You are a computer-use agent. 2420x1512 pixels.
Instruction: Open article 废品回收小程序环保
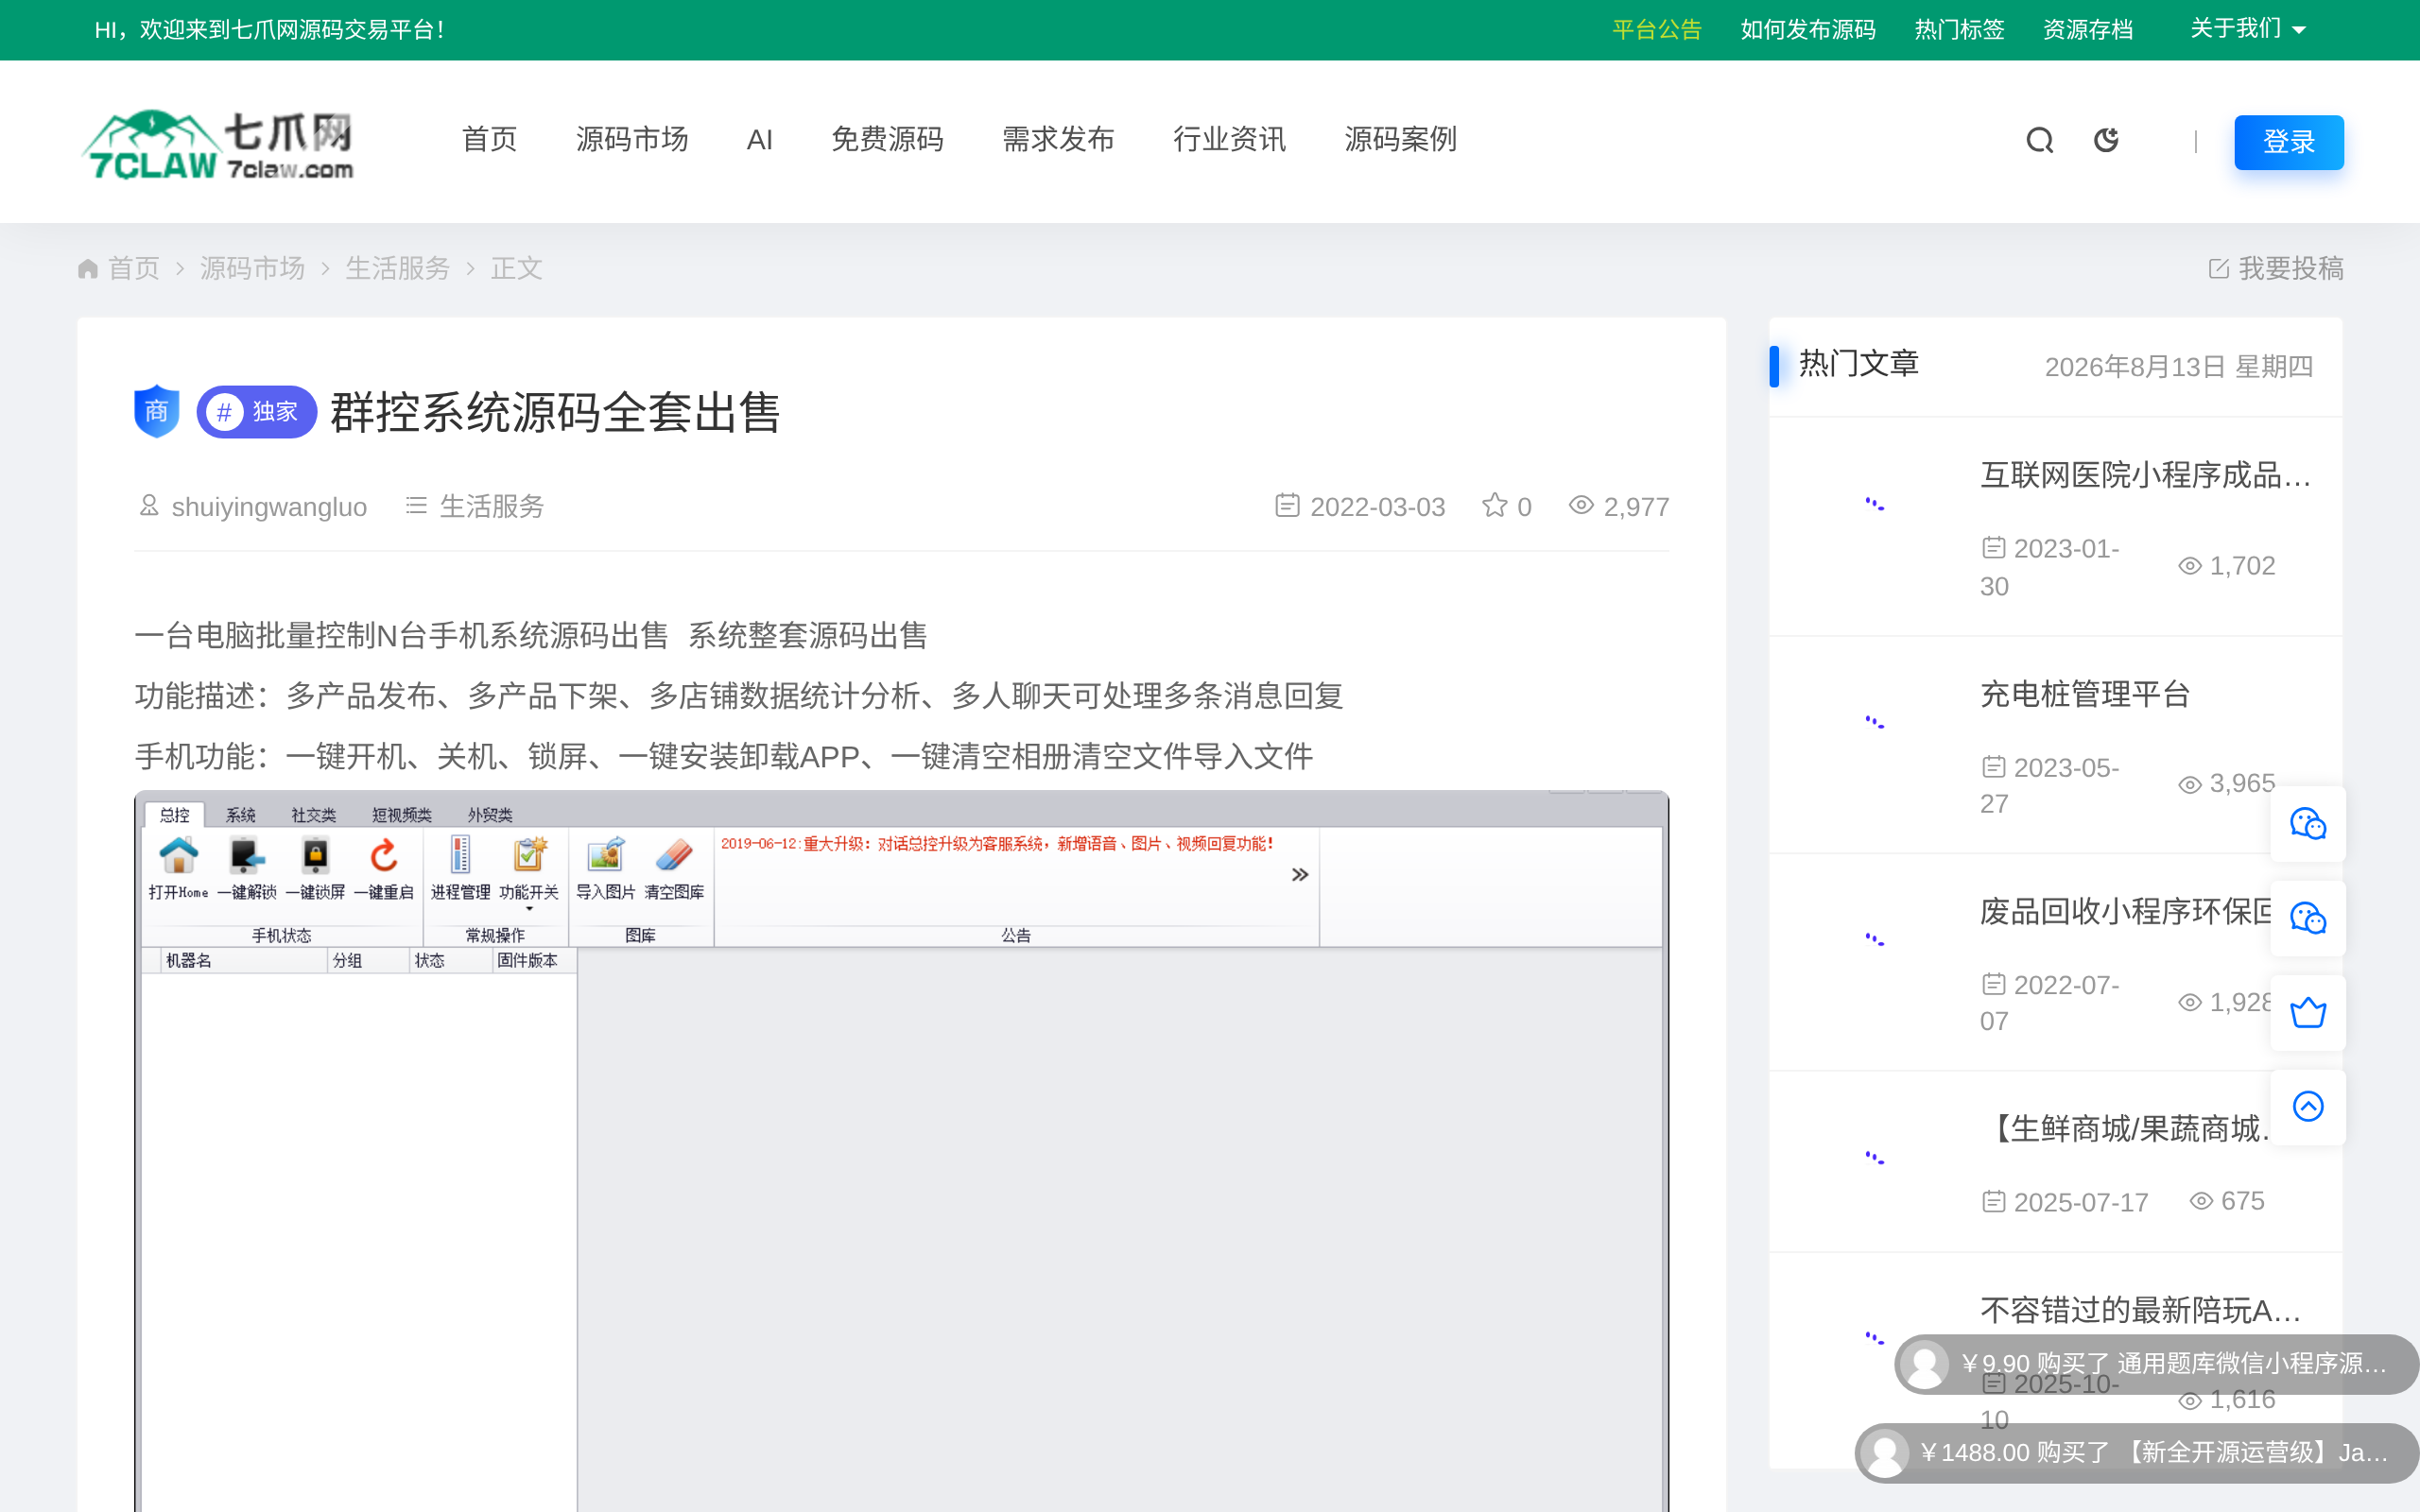point(2125,911)
